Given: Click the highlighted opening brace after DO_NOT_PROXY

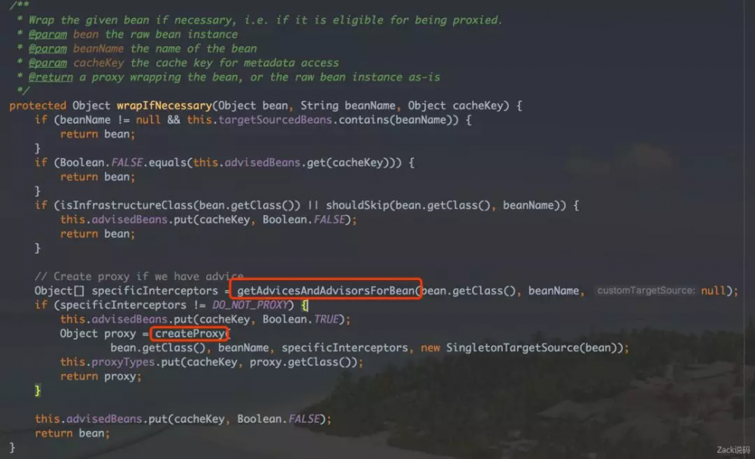Looking at the screenshot, I should coord(304,305).
